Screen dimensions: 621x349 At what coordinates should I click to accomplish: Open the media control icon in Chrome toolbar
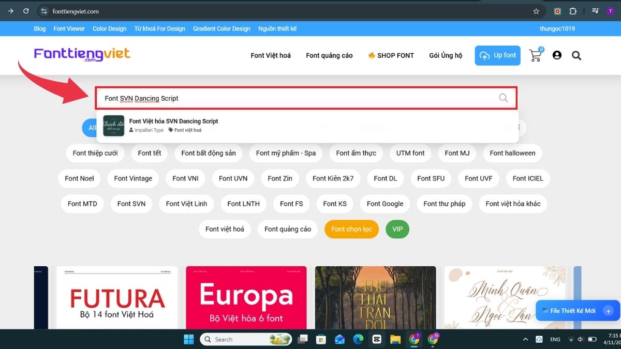596,11
